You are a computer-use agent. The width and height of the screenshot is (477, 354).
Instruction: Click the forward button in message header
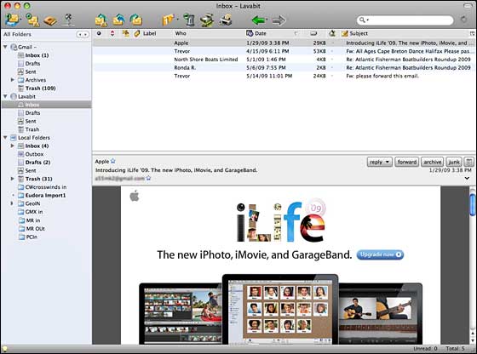pos(407,162)
